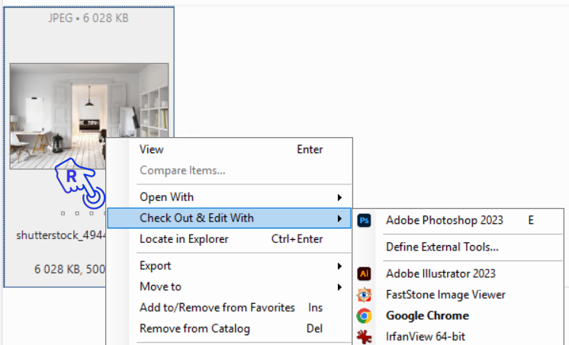Choose Remove from Catalog
The width and height of the screenshot is (569, 345).
[194, 329]
